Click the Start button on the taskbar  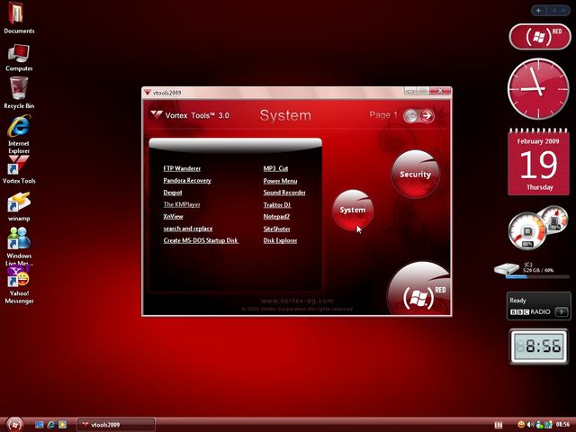coord(14,424)
